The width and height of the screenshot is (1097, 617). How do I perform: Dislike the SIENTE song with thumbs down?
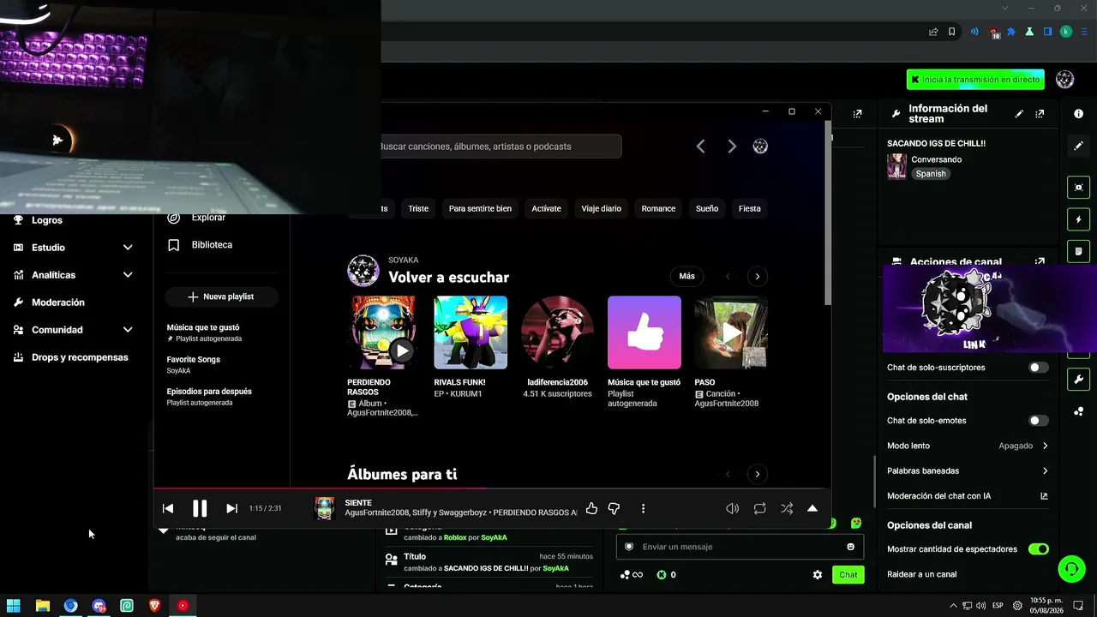[614, 508]
